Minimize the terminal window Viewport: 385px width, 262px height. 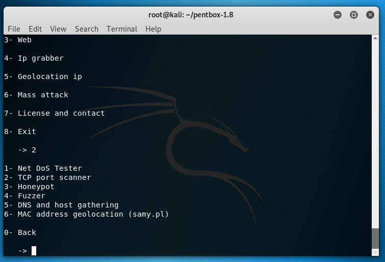pos(338,15)
